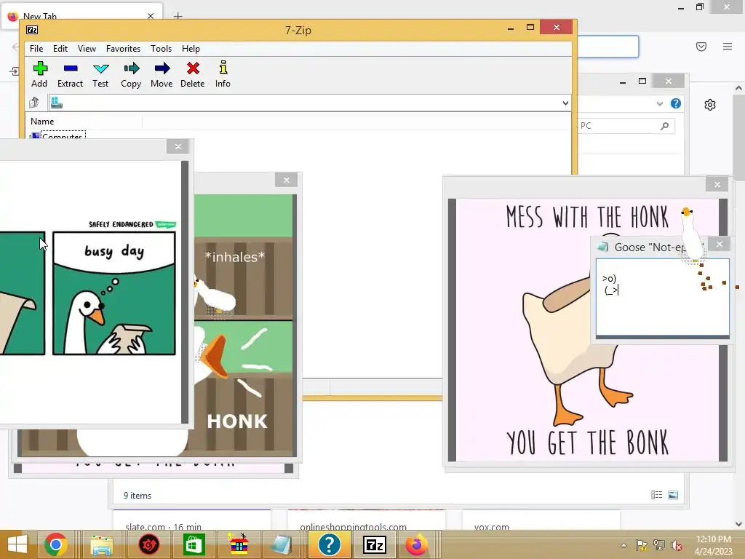Expand the File Explorer ribbon chevron
This screenshot has width=745, height=559.
click(x=659, y=103)
